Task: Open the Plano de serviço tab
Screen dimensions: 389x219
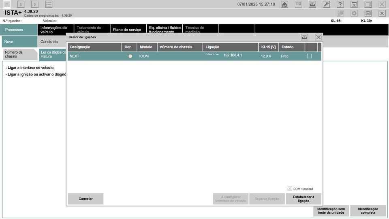Action: point(128,30)
